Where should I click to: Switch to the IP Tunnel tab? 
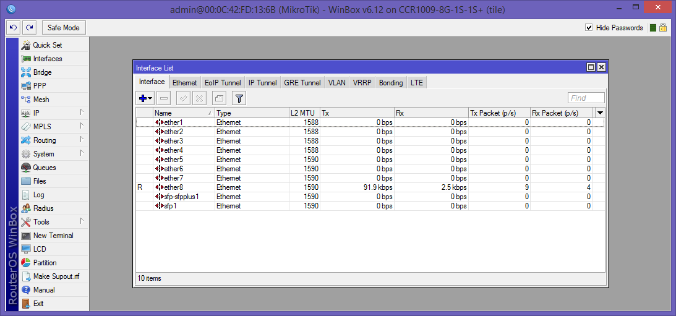tap(263, 83)
